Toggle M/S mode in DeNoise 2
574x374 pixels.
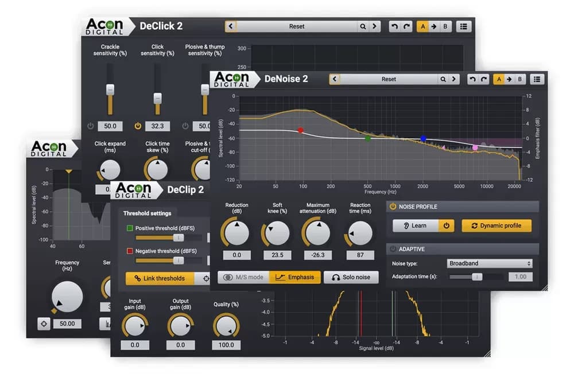[243, 278]
